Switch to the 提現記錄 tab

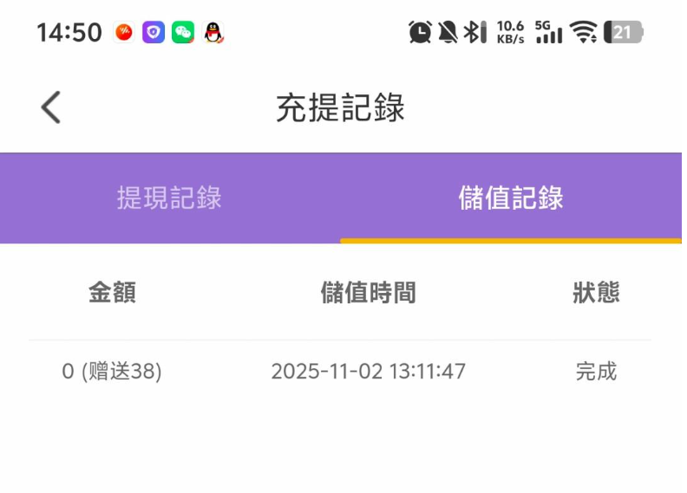point(169,198)
